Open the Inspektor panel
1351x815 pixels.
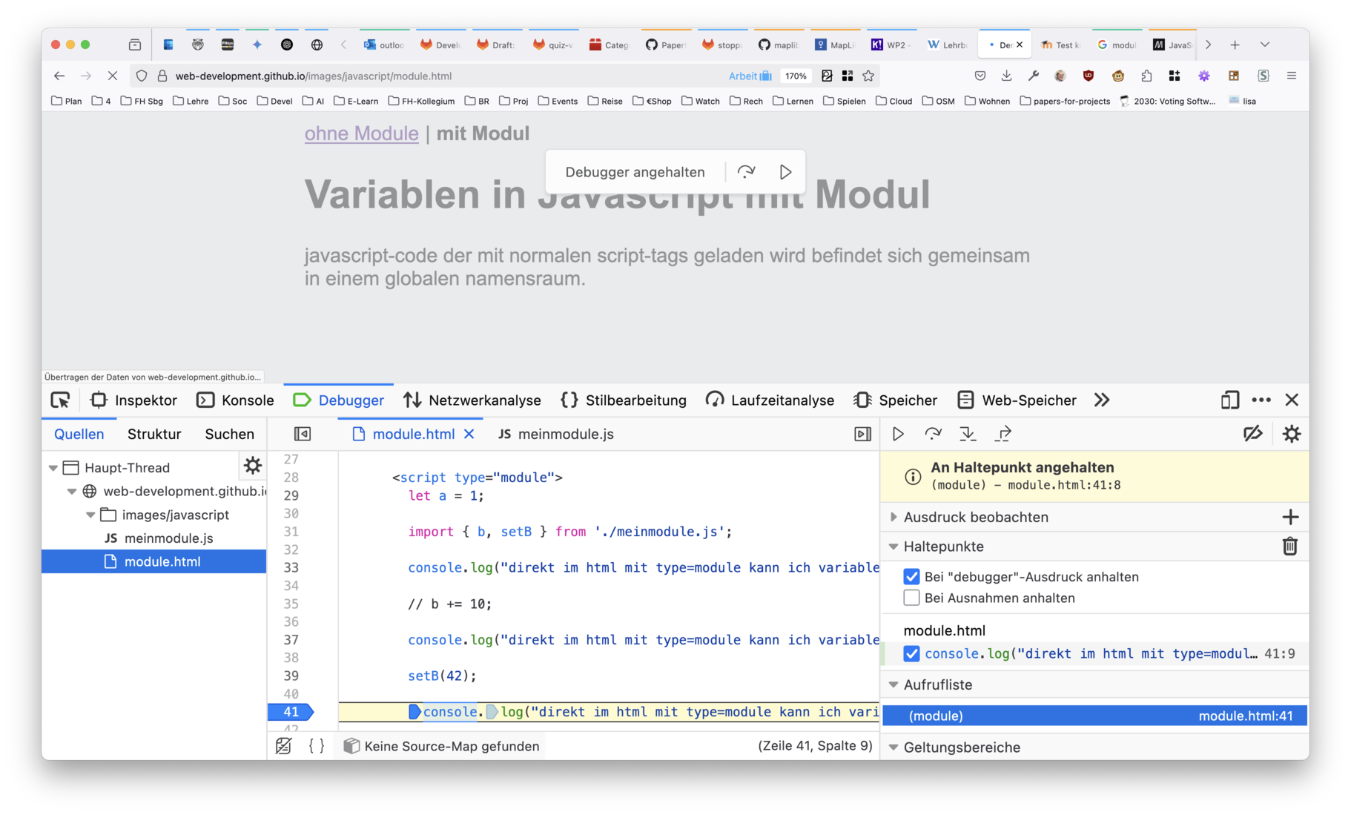(133, 400)
